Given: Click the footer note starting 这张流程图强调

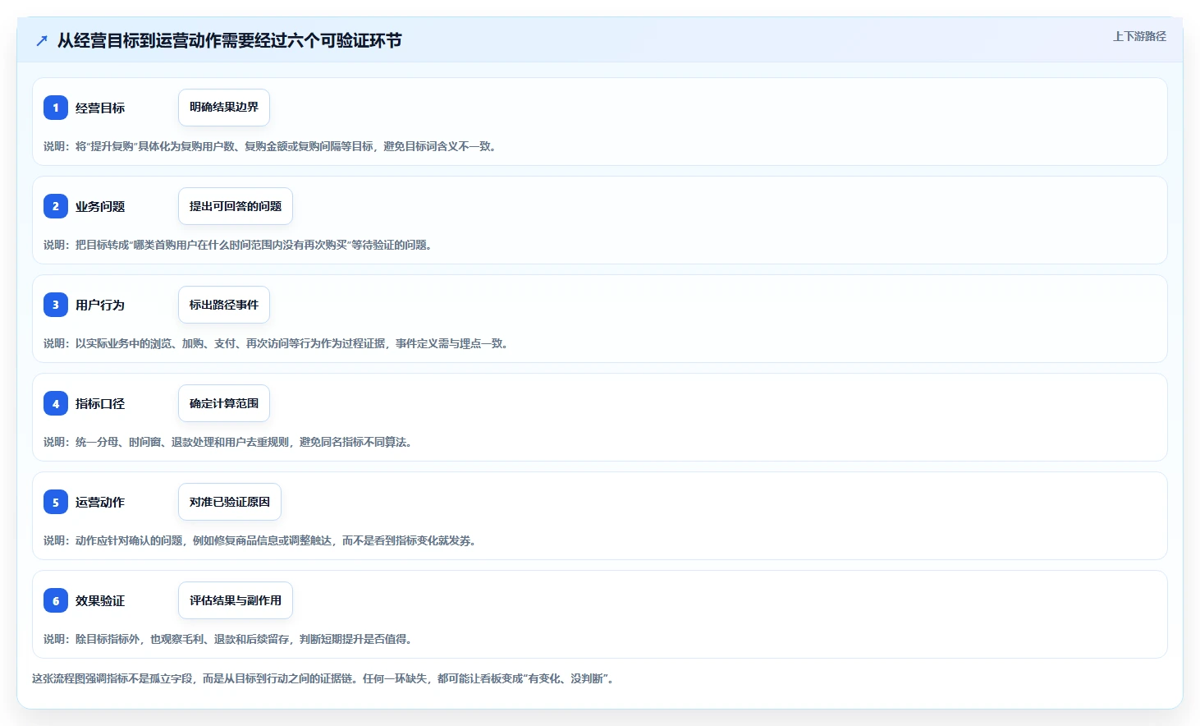Looking at the screenshot, I should pos(323,678).
